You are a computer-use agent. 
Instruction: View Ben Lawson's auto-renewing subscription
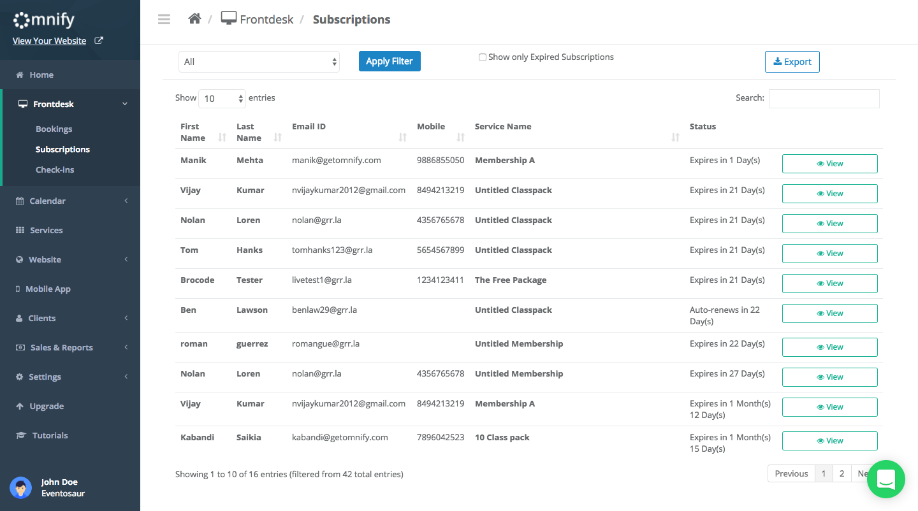coord(830,313)
